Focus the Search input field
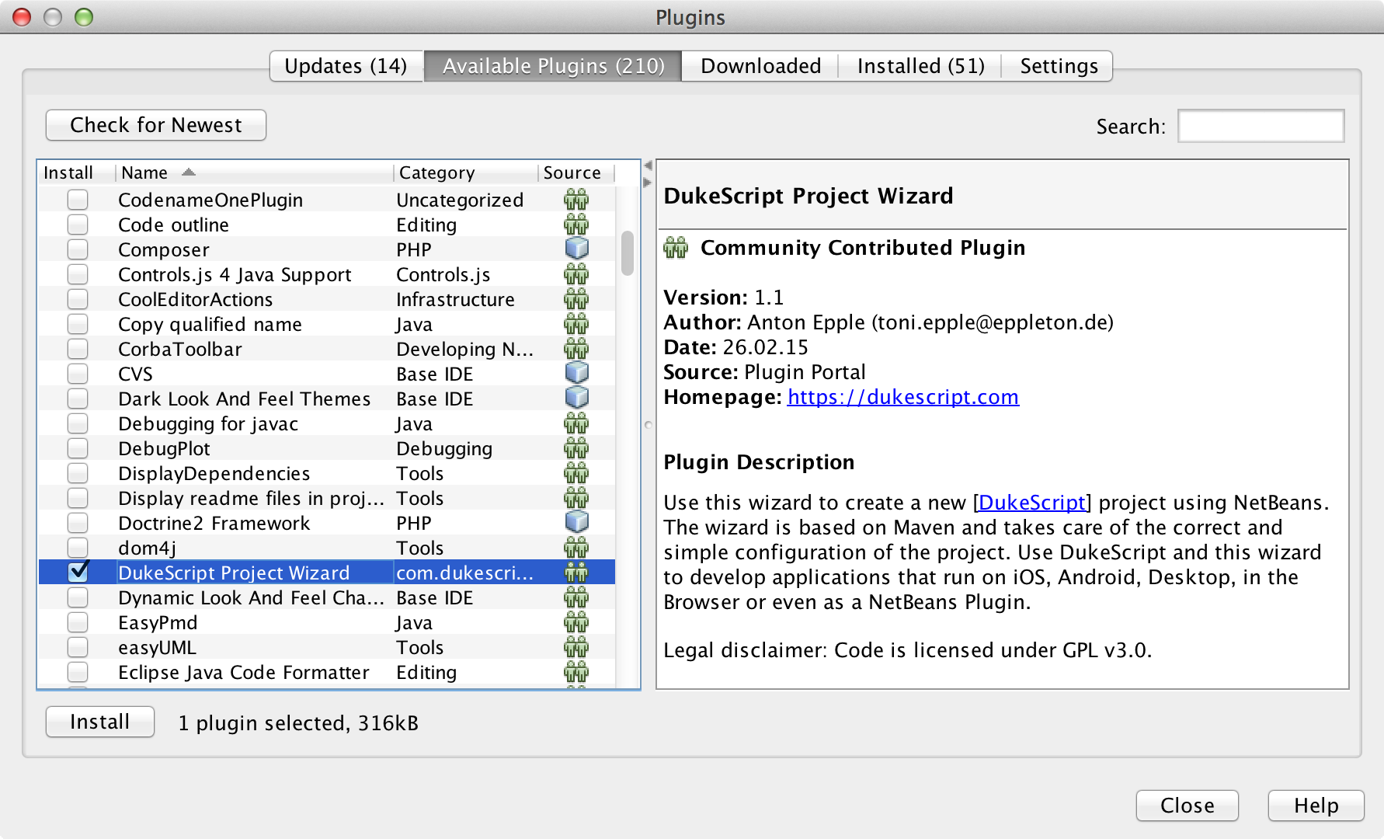 (1261, 126)
